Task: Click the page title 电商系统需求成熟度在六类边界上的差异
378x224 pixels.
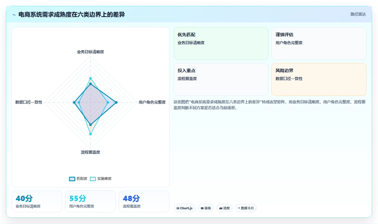Action: click(71, 14)
